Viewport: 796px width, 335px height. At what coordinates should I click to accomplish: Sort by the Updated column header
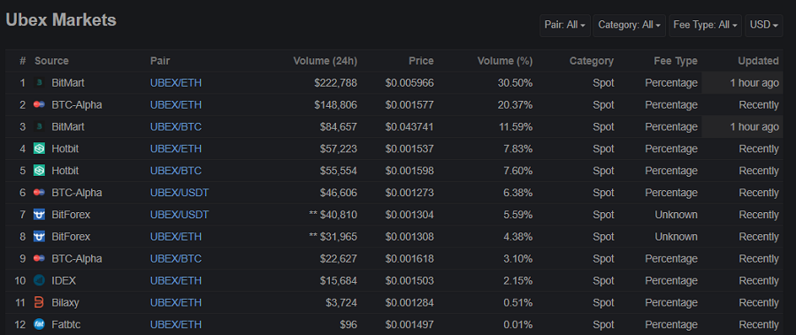(758, 61)
